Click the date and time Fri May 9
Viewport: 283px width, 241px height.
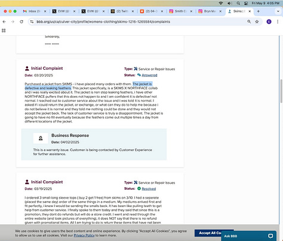266,3
